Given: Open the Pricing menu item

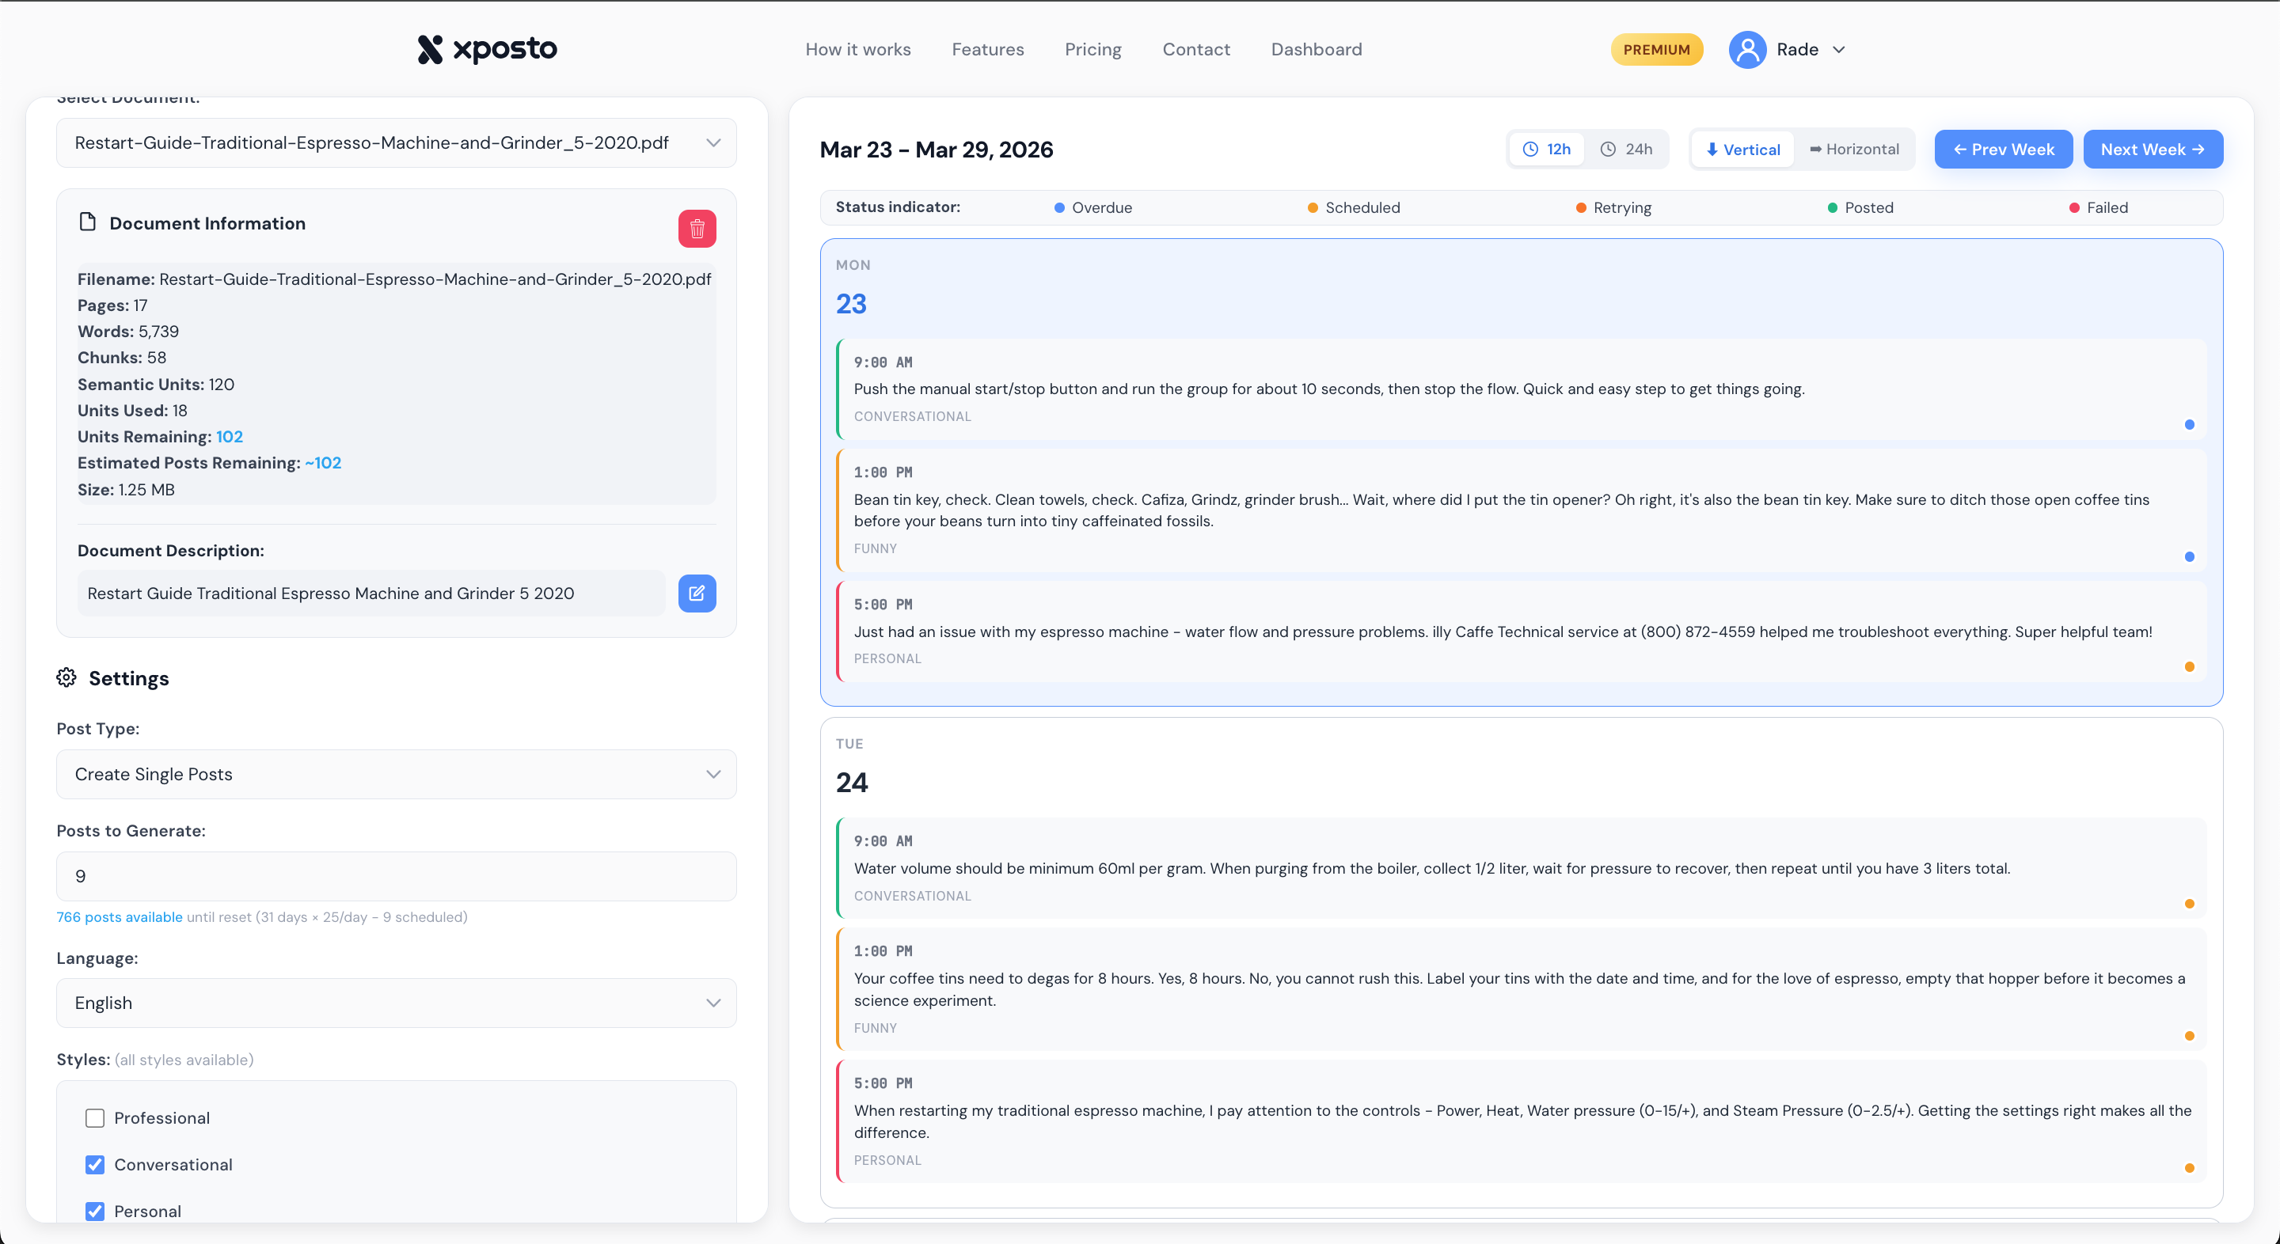Looking at the screenshot, I should pos(1092,50).
